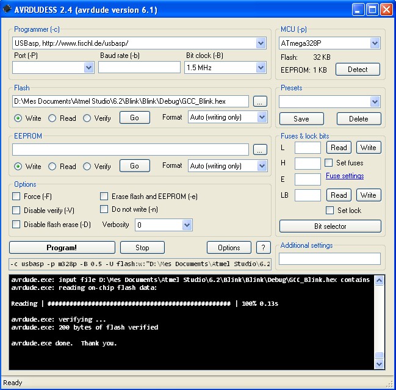Click the question mark help button

[263, 247]
